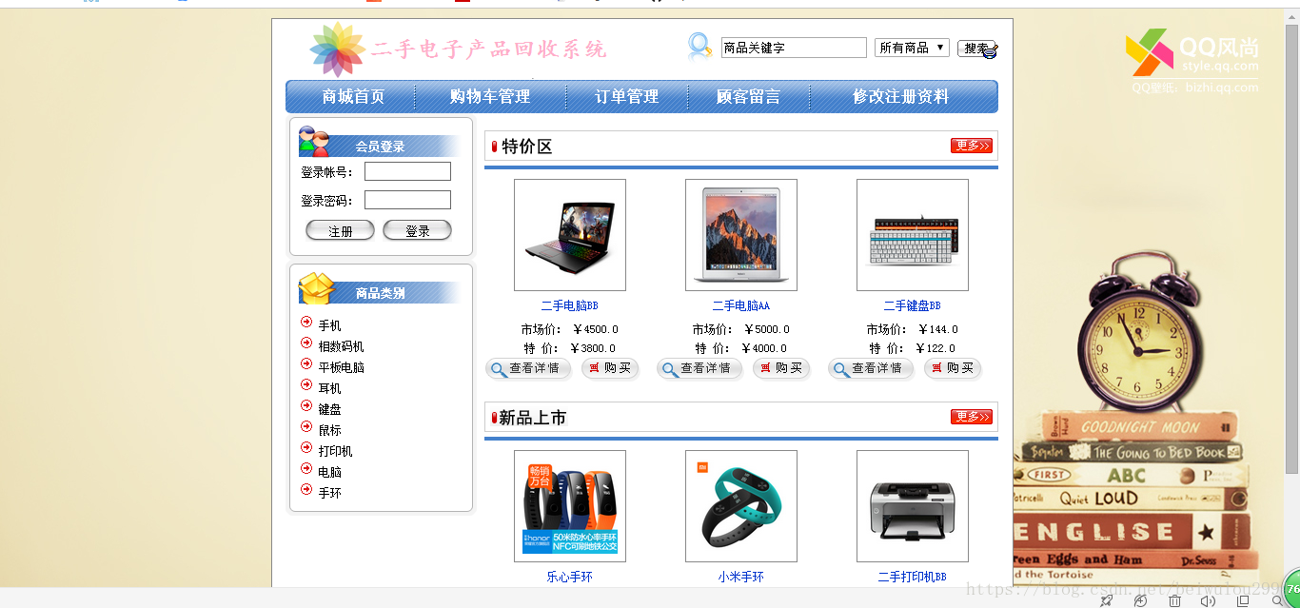This screenshot has height=608, width=1300.
Task: Click the 商品关键字 search input field
Action: 794,48
